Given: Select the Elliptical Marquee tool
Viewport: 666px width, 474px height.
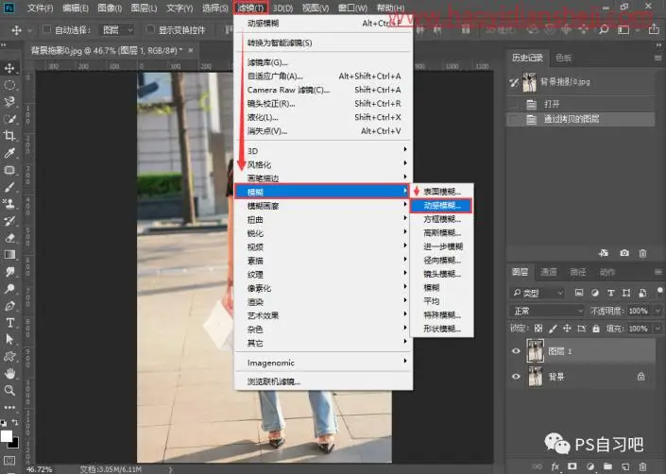Looking at the screenshot, I should click(9, 85).
